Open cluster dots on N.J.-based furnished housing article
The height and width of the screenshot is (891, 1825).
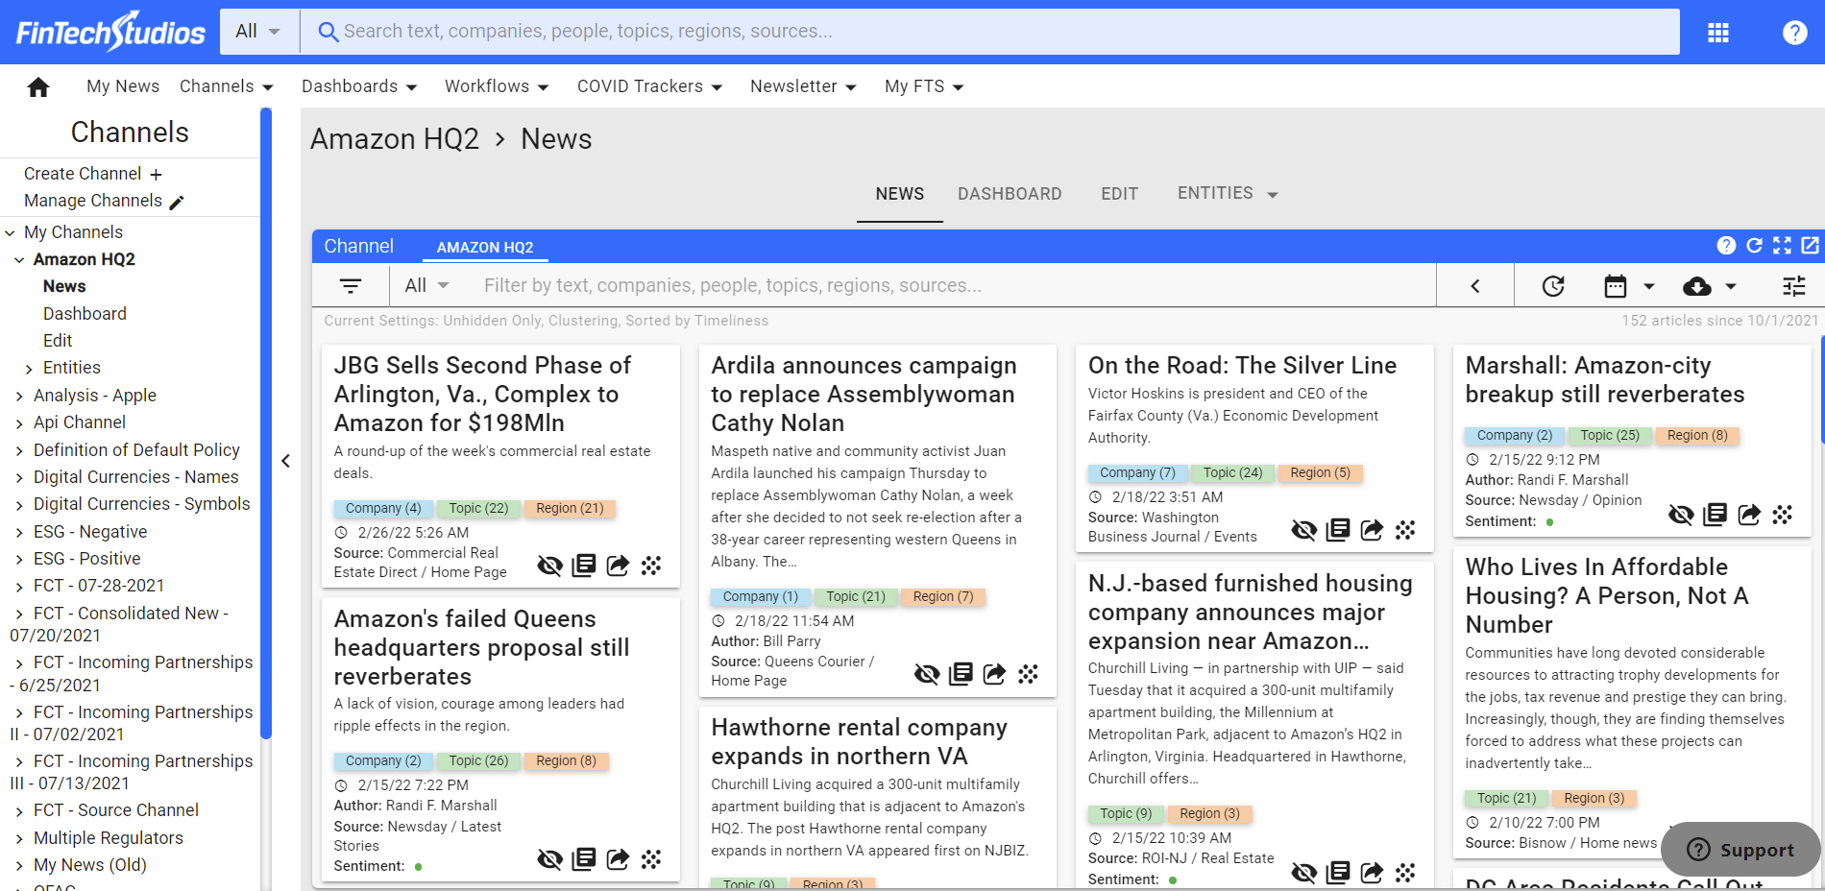(x=1405, y=873)
